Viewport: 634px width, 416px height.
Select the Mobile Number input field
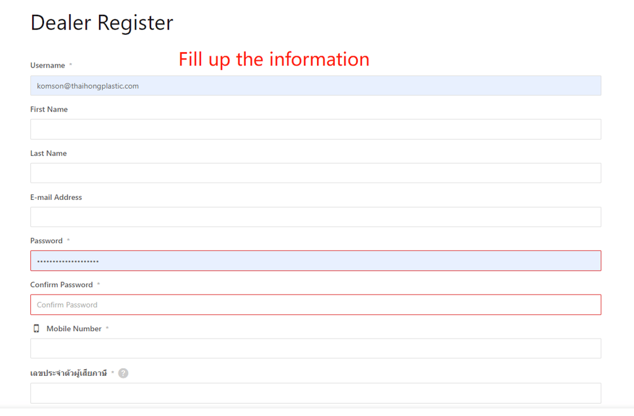(315, 349)
